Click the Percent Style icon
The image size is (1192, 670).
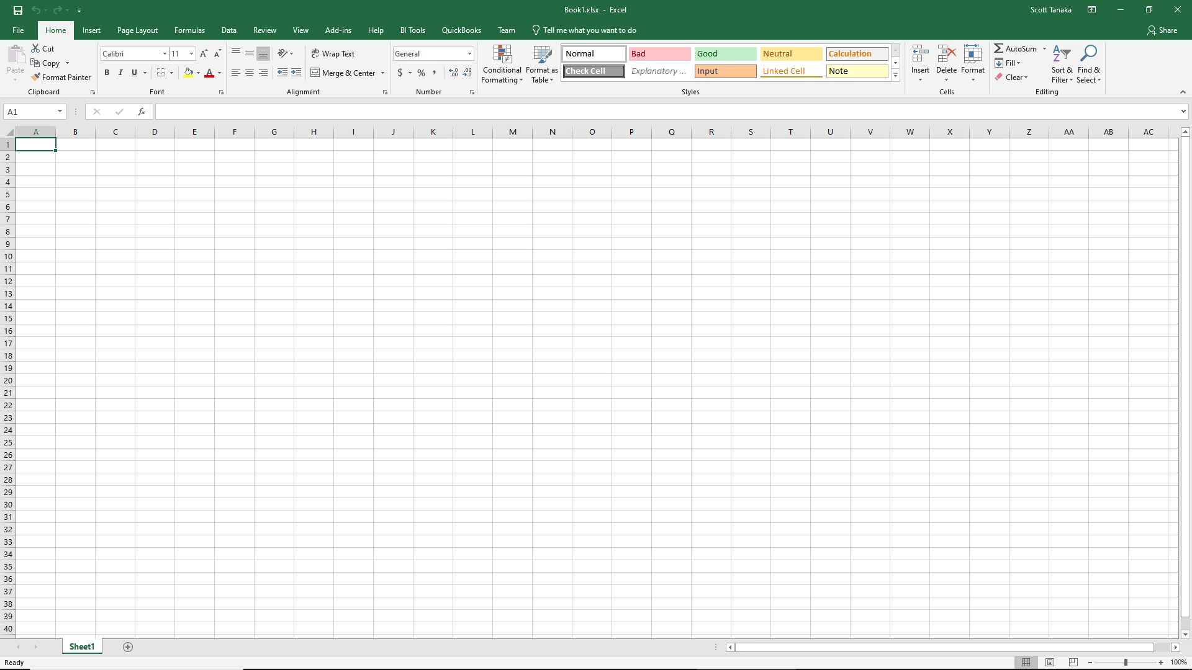(422, 73)
